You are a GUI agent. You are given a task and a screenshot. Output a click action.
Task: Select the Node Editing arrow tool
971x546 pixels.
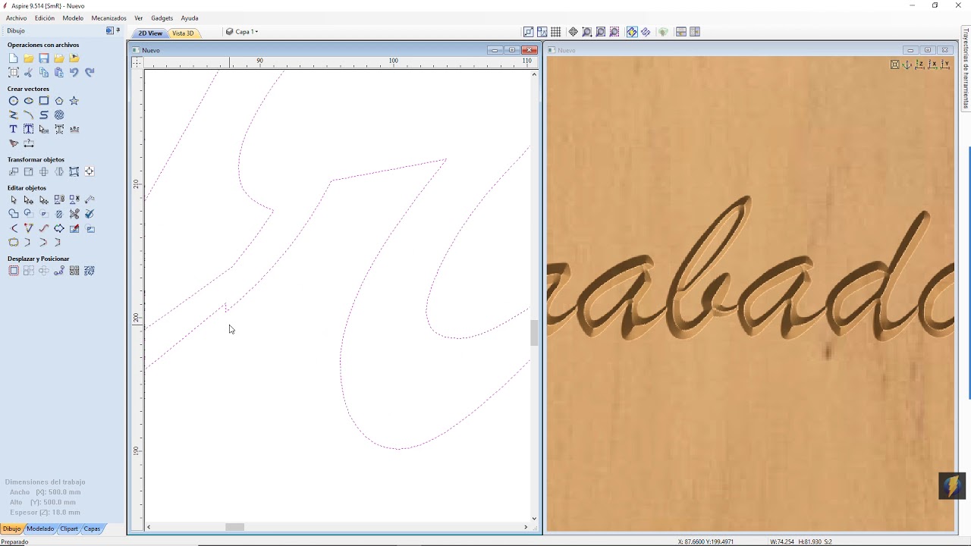click(x=28, y=200)
